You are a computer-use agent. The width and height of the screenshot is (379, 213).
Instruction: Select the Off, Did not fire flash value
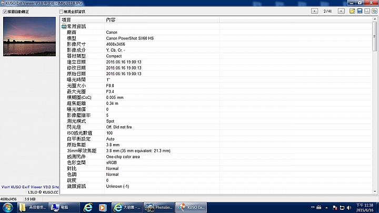[119, 127]
